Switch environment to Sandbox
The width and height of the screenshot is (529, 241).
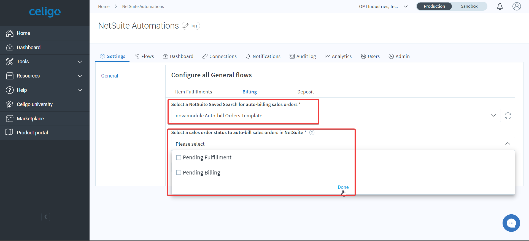[x=469, y=6]
